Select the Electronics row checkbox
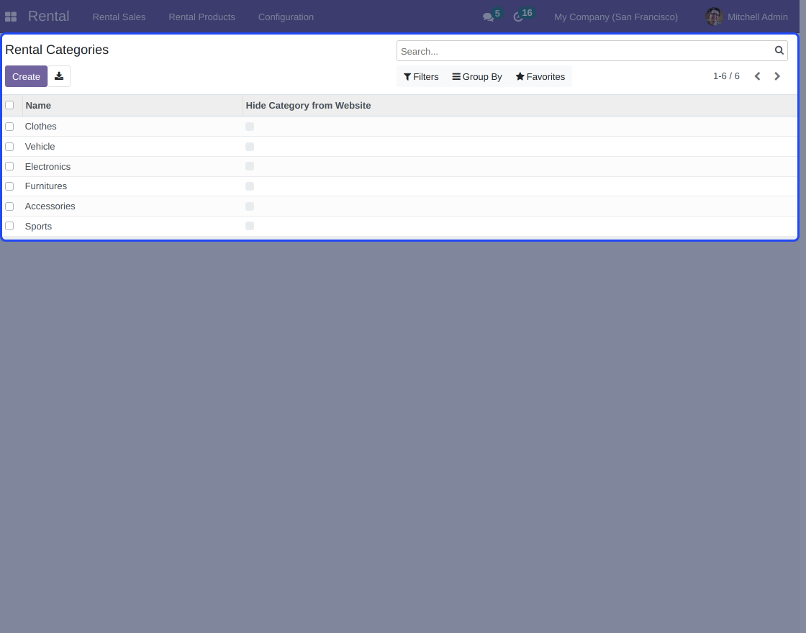The width and height of the screenshot is (806, 633). point(9,166)
